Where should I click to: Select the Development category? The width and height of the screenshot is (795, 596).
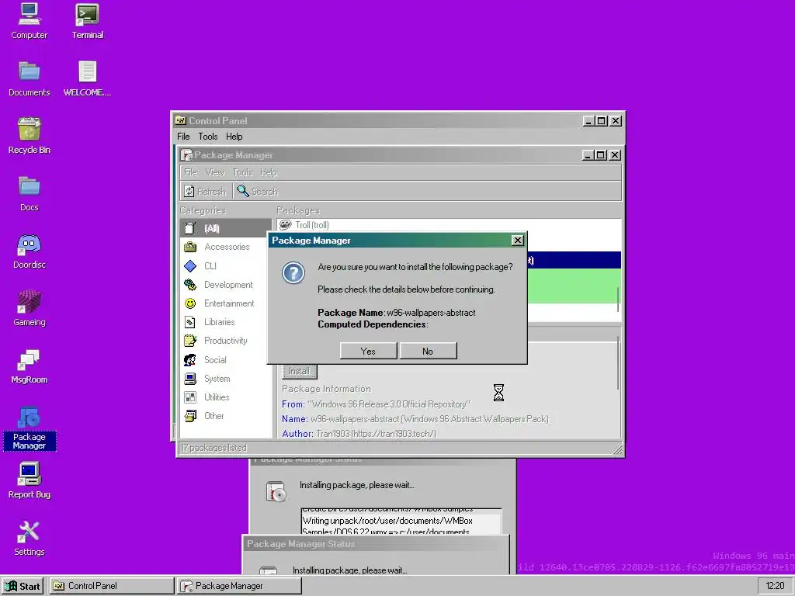click(226, 284)
